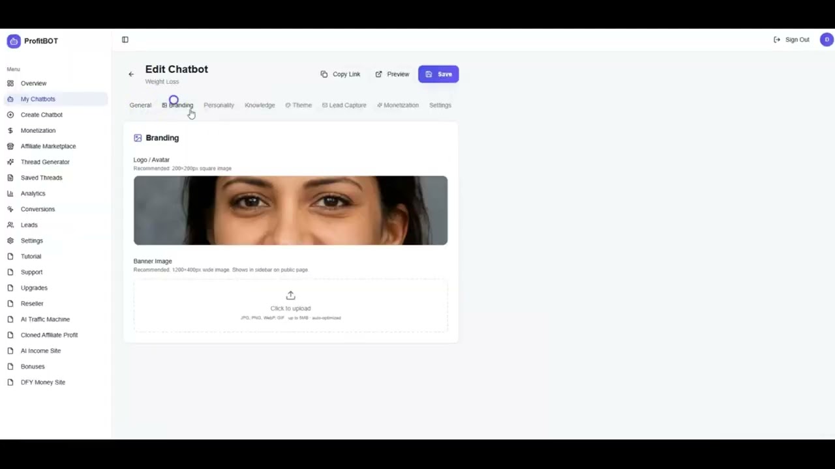Click the Reseller document icon
Screen dimensions: 835x469
pos(10,304)
